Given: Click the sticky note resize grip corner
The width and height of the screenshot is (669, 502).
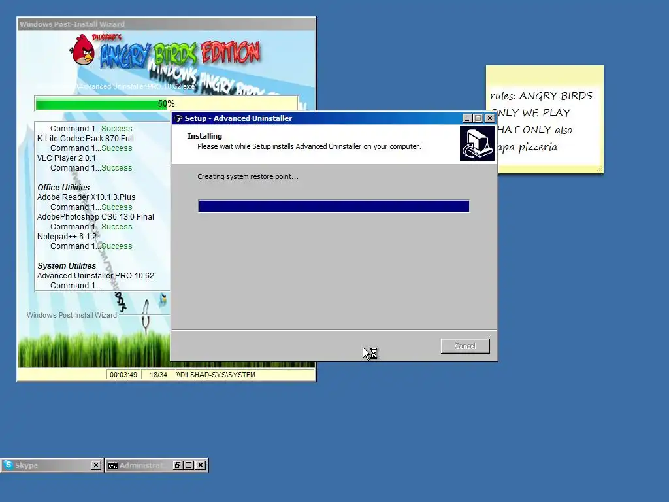Looking at the screenshot, I should [599, 169].
